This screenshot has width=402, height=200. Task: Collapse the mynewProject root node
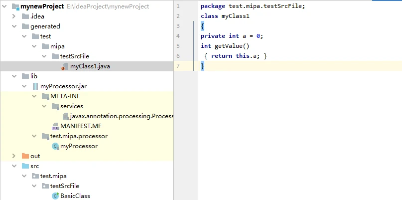pyautogui.click(x=4, y=6)
